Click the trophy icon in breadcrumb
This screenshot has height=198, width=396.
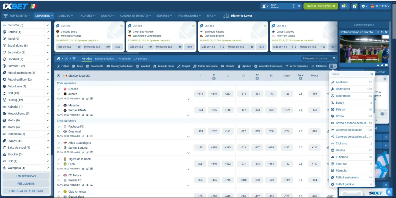tap(74, 59)
